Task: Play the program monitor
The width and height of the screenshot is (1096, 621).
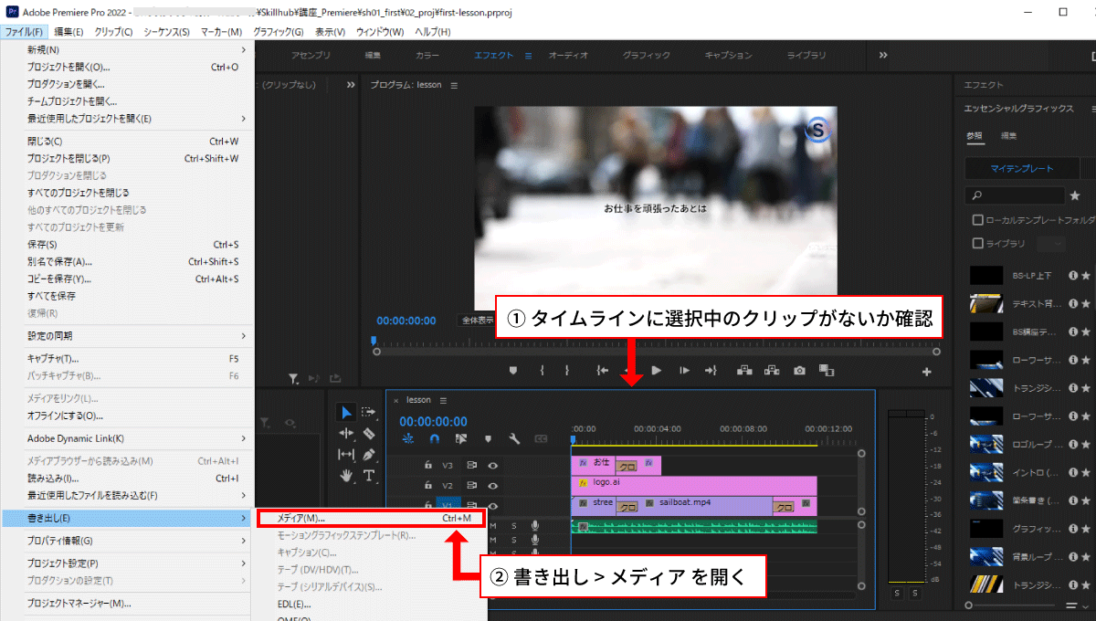Action: point(656,370)
